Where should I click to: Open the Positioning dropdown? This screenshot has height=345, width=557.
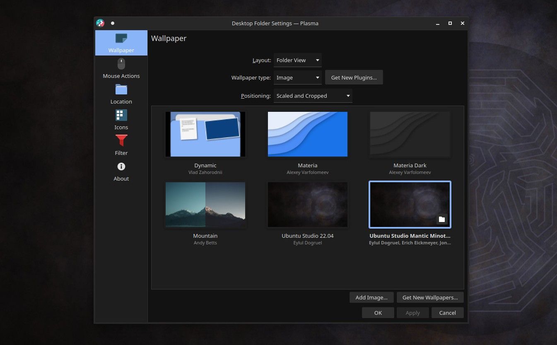(313, 96)
